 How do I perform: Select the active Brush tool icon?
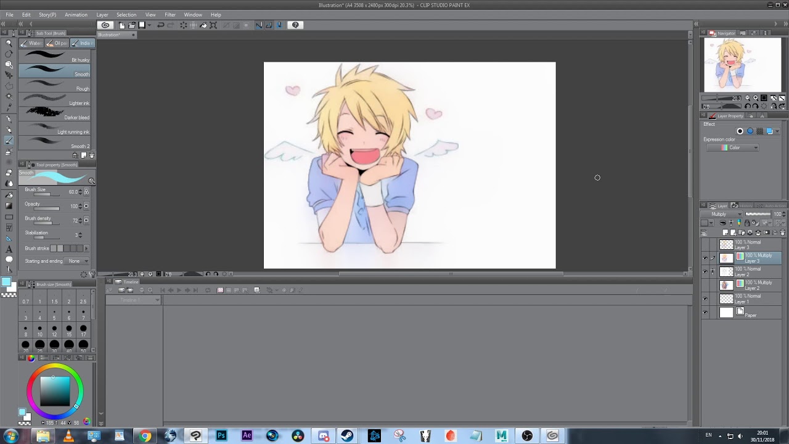[9, 141]
